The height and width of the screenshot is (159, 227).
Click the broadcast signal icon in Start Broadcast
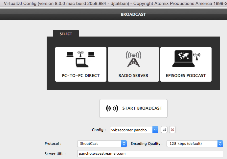[x=112, y=108]
